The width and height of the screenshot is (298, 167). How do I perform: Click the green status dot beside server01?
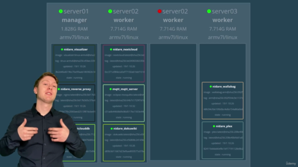[x=61, y=11]
